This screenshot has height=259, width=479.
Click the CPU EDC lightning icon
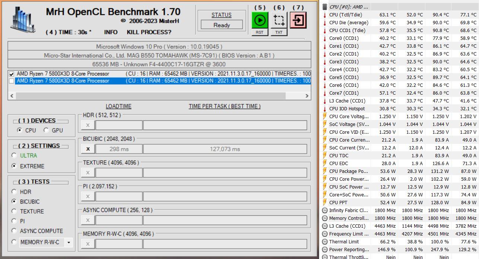point(325,164)
